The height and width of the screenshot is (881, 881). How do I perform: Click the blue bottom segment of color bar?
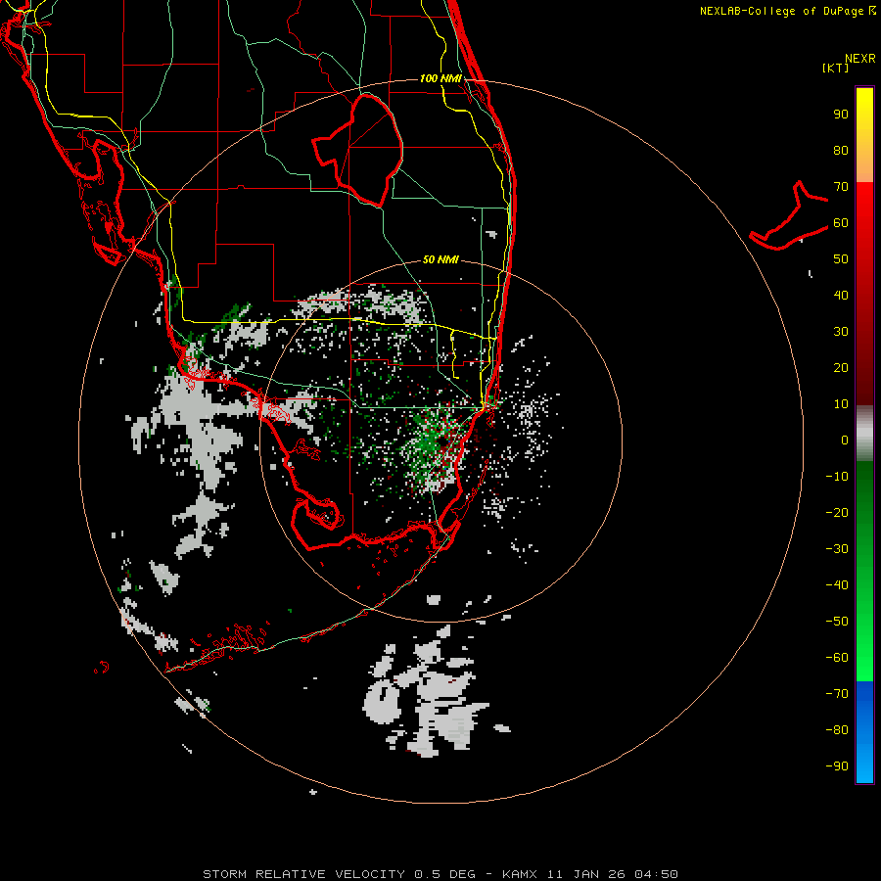point(864,732)
